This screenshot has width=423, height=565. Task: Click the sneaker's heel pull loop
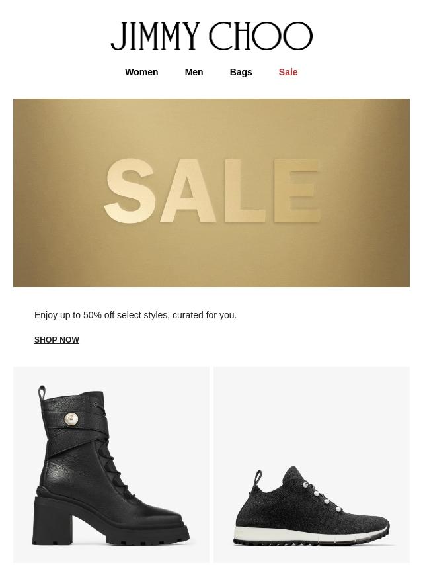tap(258, 478)
